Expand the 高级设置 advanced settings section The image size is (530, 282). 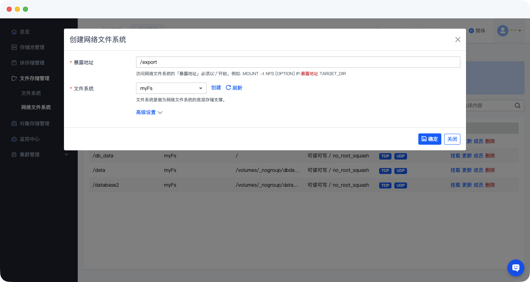click(x=149, y=113)
